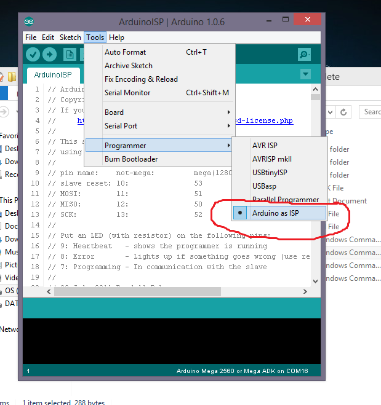
Task: Click the vertical scrollbar thumb in editor
Action: coord(315,97)
